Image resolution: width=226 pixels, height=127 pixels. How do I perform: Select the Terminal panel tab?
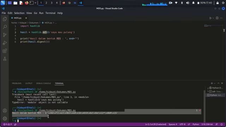(x=59, y=83)
